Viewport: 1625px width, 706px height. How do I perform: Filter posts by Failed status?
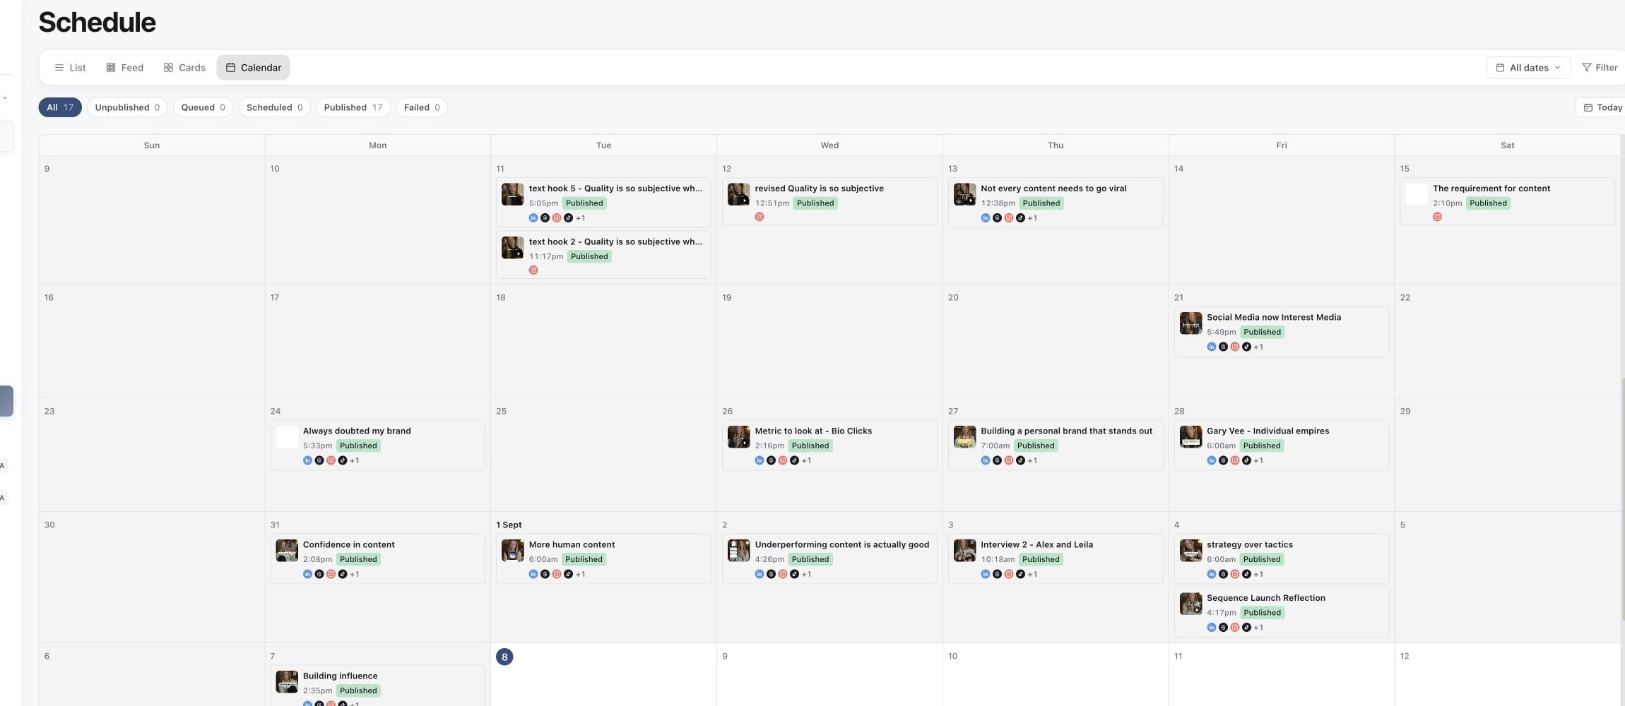click(x=422, y=107)
